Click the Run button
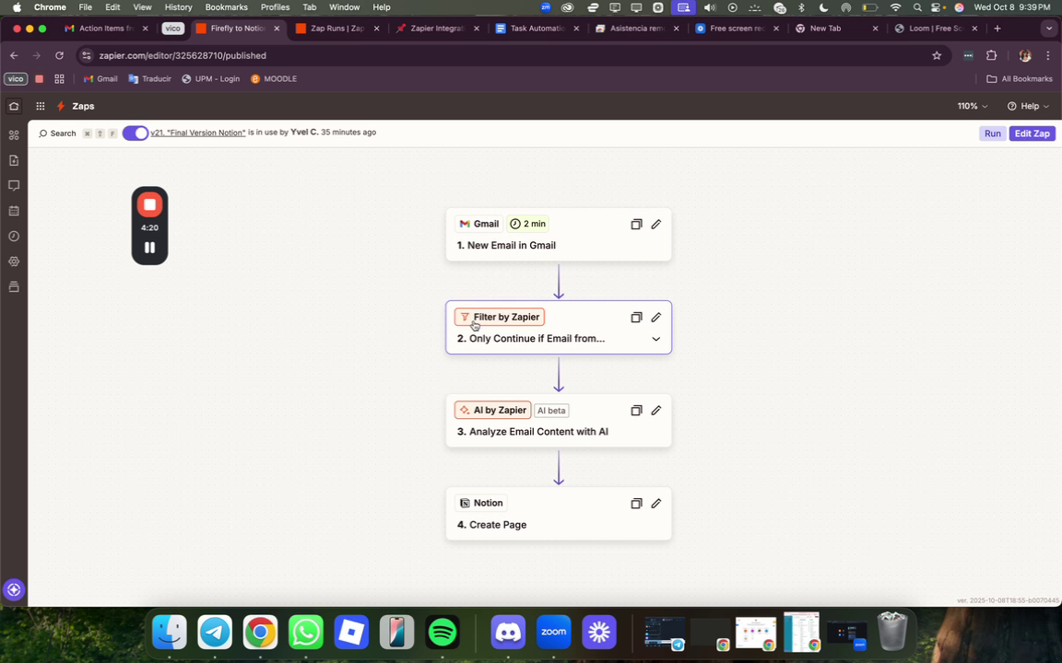 point(992,134)
